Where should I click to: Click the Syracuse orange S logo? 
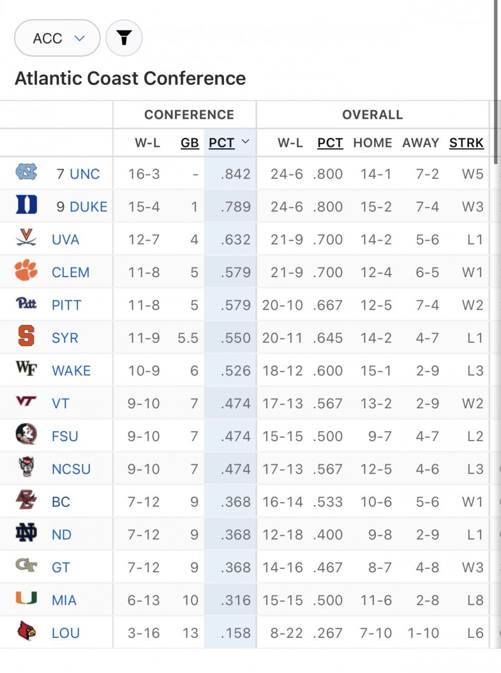(x=26, y=336)
